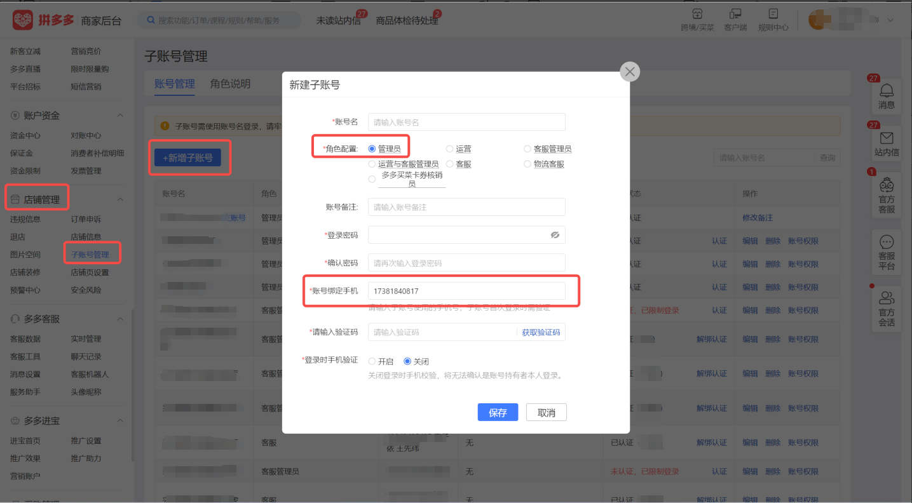Open 子账号管理 in the sidebar
The height and width of the screenshot is (503, 912).
coord(90,255)
